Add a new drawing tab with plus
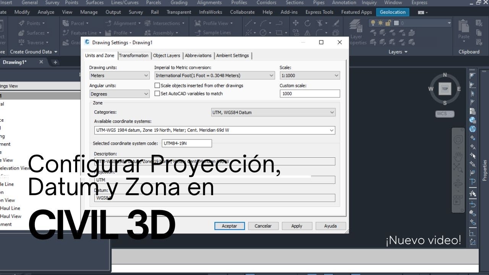The width and height of the screenshot is (489, 275). point(55,62)
